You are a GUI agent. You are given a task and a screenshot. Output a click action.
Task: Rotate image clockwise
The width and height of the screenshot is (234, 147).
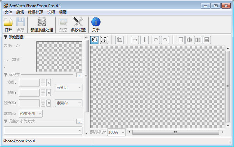(x=165, y=40)
